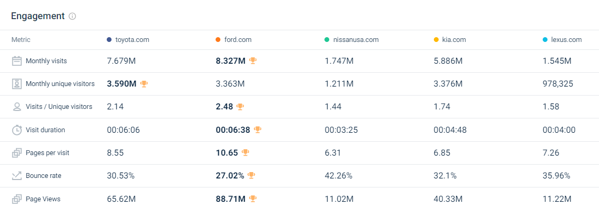Click the trophy next to 27.02%
The image size is (599, 222).
[x=251, y=175]
